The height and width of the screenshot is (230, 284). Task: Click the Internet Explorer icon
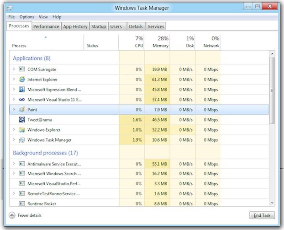click(x=22, y=79)
